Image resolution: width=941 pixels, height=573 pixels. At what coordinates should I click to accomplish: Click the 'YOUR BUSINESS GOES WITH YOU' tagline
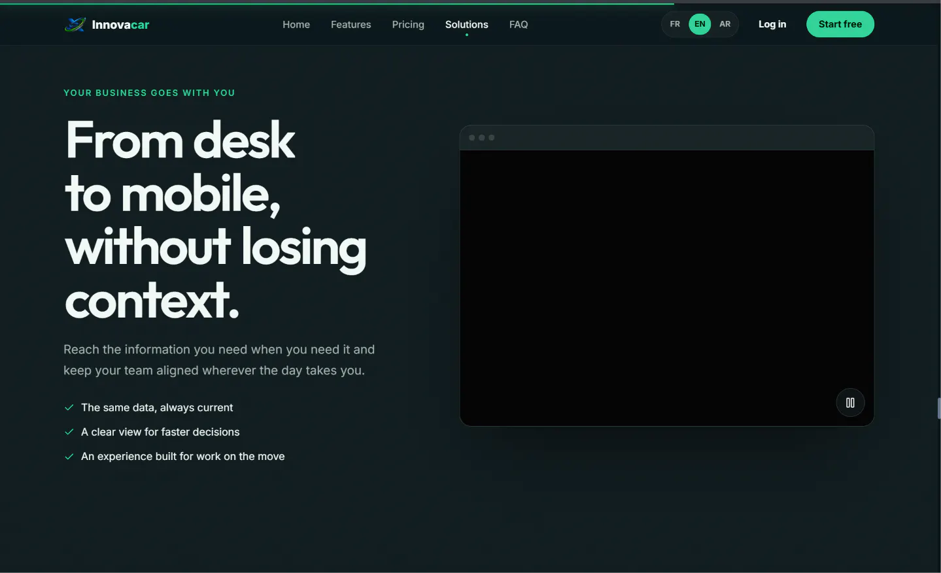(149, 93)
